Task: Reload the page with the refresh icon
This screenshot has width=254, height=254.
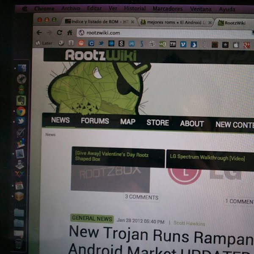Action: coord(59,33)
